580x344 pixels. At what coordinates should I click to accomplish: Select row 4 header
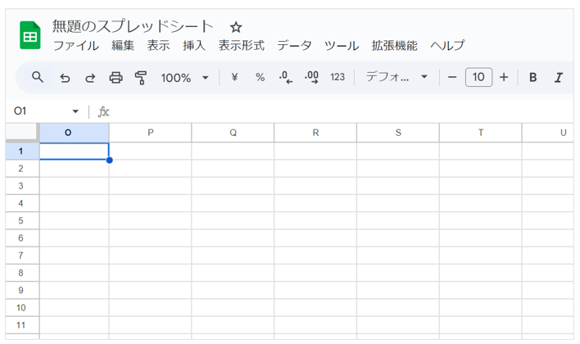[22, 203]
